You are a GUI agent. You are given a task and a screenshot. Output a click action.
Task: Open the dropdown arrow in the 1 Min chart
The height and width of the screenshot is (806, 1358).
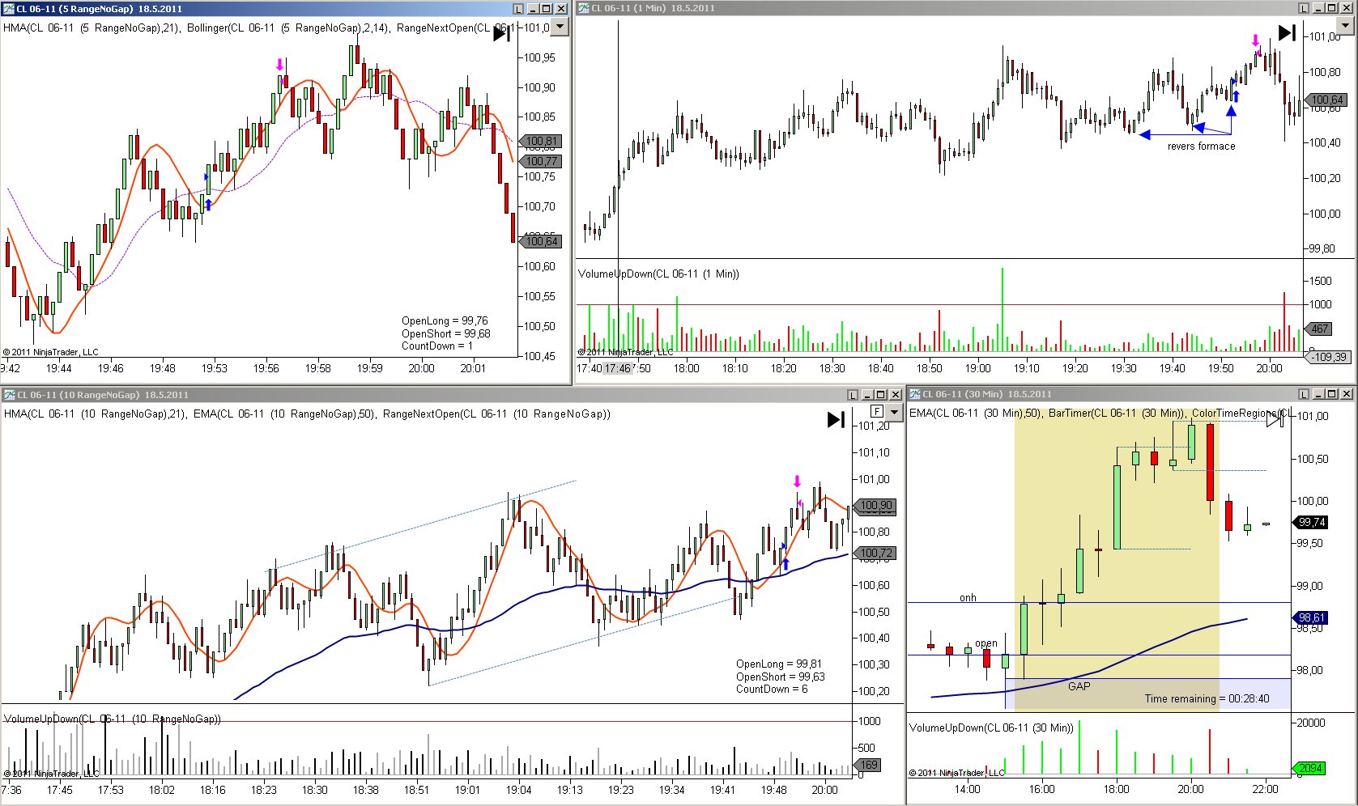click(1345, 26)
